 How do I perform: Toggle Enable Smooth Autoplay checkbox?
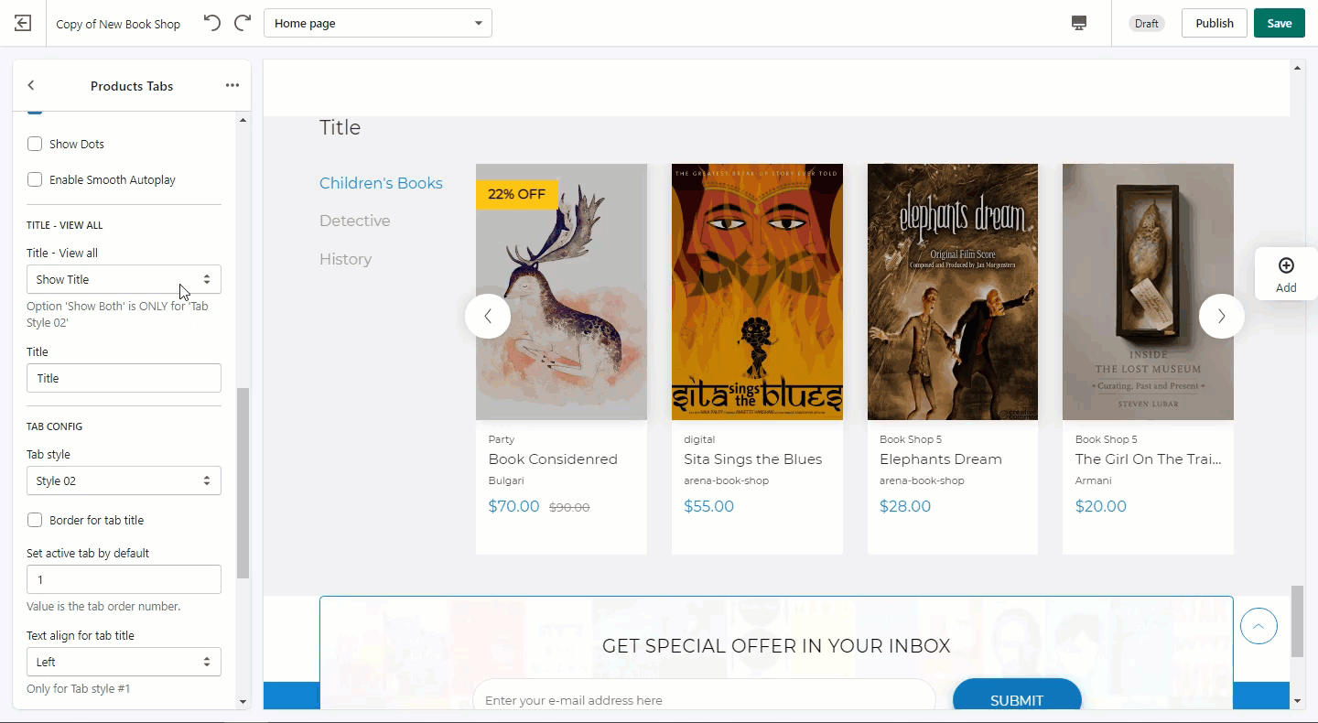pyautogui.click(x=35, y=179)
